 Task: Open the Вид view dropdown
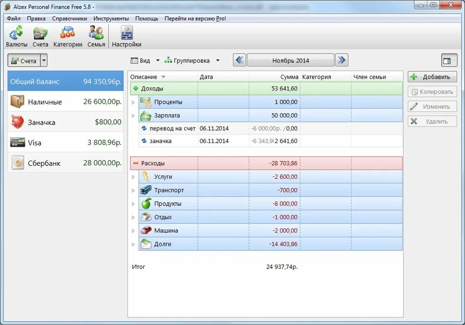pos(145,60)
